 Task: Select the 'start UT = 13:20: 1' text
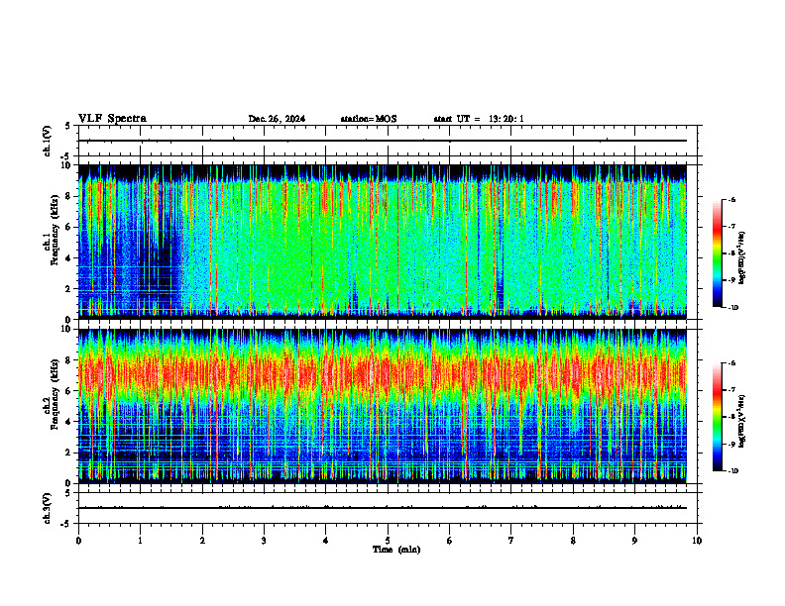(479, 119)
